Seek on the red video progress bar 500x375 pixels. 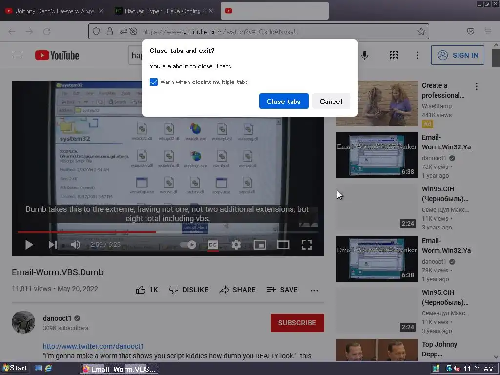click(167, 232)
